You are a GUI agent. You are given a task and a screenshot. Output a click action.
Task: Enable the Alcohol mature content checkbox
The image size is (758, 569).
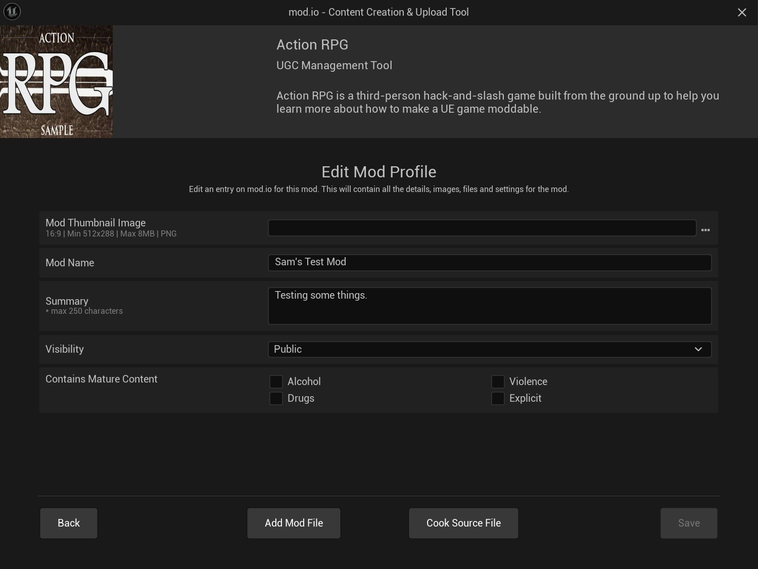(x=276, y=382)
